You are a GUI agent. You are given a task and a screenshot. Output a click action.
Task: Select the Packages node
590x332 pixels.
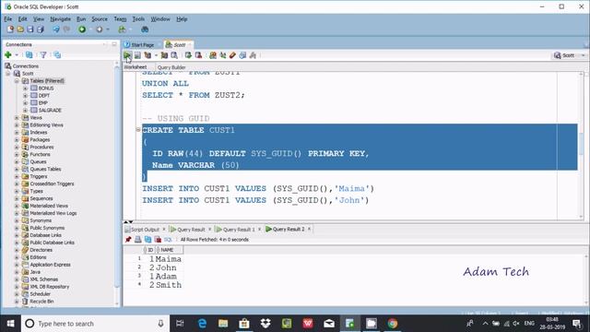coord(40,139)
